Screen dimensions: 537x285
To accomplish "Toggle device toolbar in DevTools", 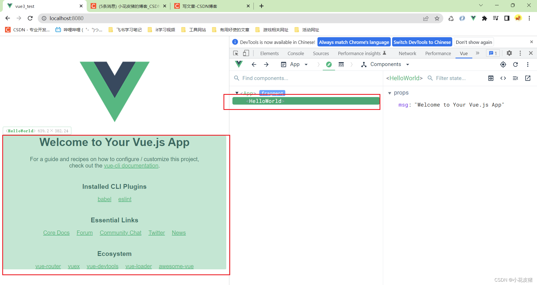I will [246, 53].
